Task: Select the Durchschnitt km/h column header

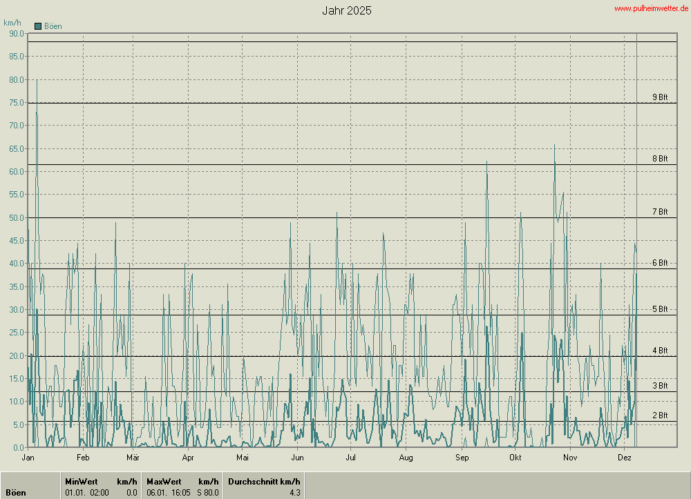Action: [x=264, y=481]
